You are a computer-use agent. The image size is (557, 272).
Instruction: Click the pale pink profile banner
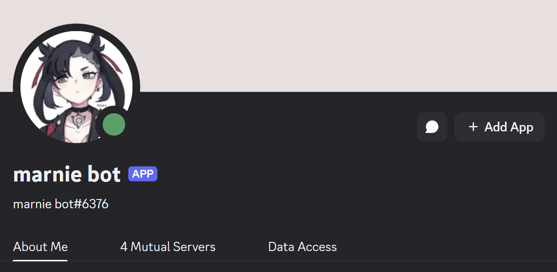tap(316, 44)
